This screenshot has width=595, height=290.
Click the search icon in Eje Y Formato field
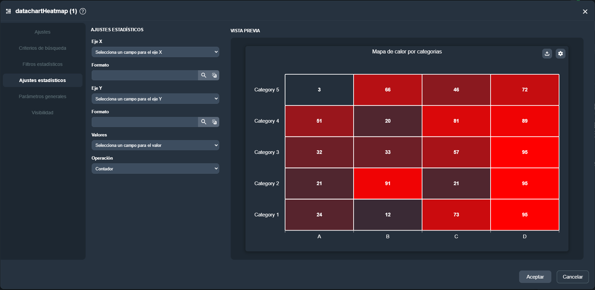(x=203, y=122)
